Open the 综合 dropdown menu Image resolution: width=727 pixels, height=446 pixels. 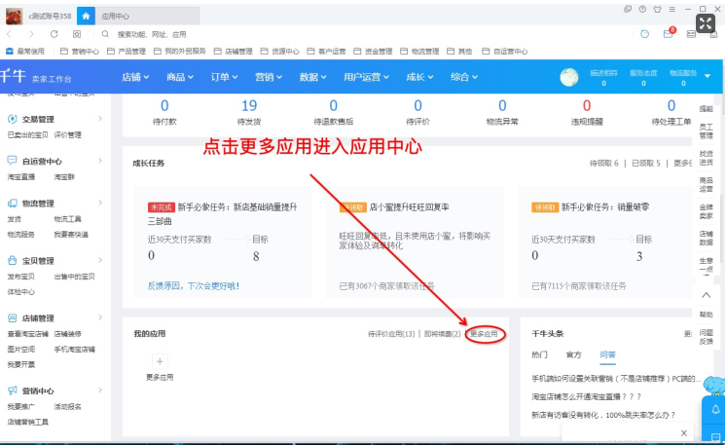coord(464,77)
